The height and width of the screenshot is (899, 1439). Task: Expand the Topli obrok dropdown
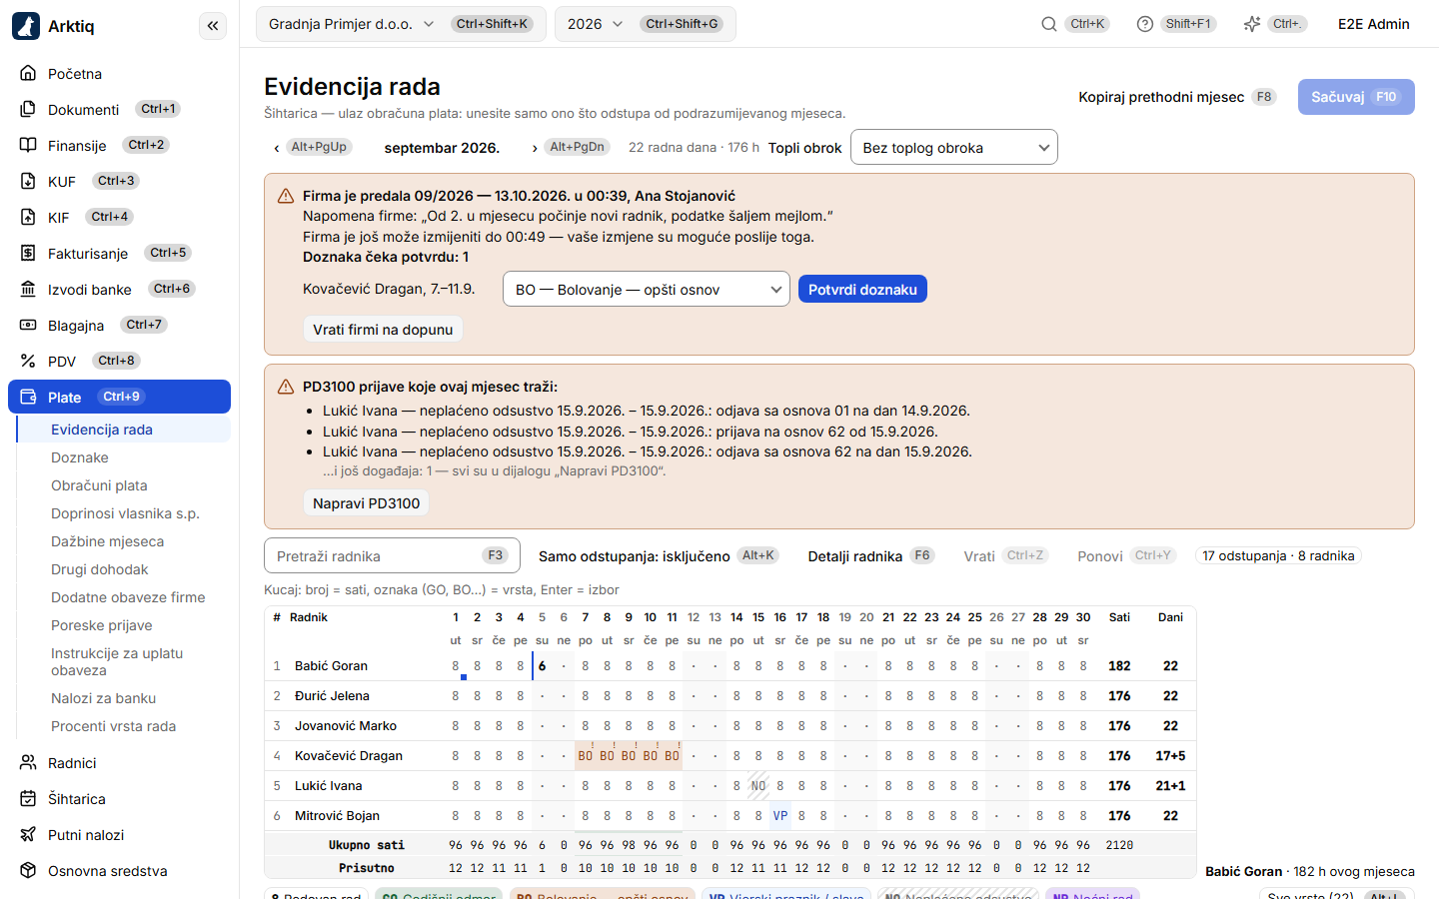coord(954,148)
